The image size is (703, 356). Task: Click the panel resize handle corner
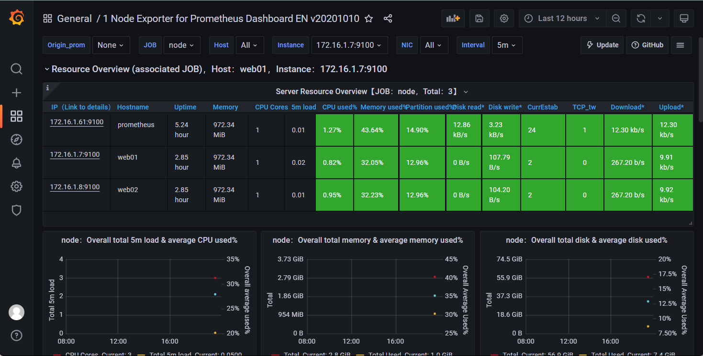(691, 223)
